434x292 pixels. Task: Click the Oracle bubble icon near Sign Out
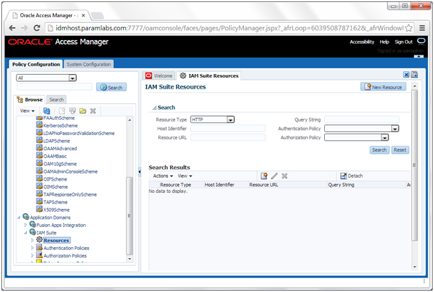click(x=422, y=42)
